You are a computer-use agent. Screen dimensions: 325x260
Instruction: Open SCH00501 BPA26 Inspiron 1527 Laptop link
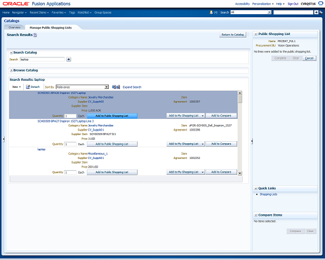pyautogui.click(x=61, y=93)
